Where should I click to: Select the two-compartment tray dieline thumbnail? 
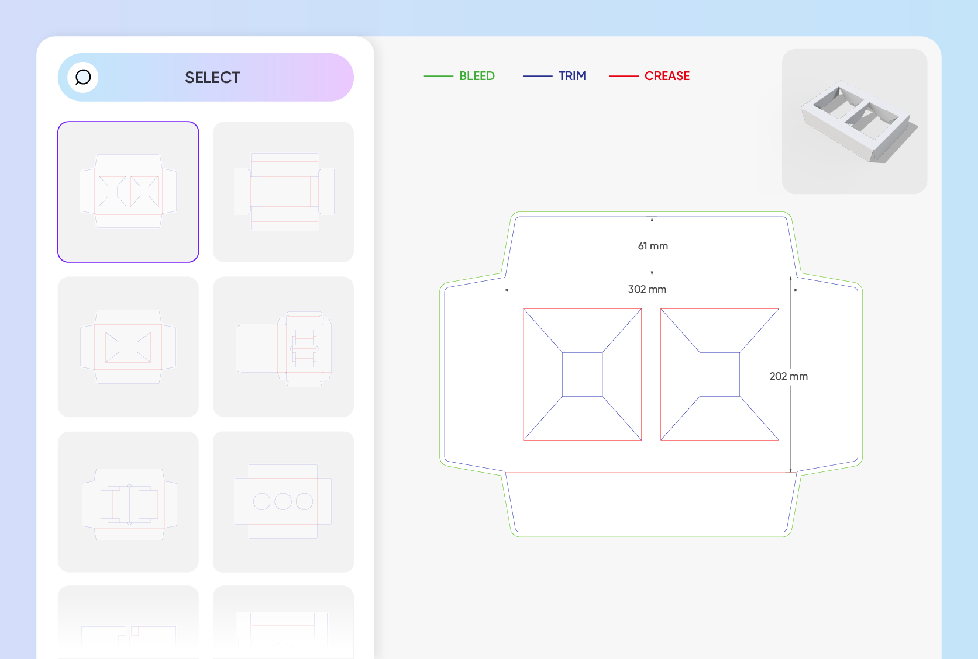(x=128, y=192)
